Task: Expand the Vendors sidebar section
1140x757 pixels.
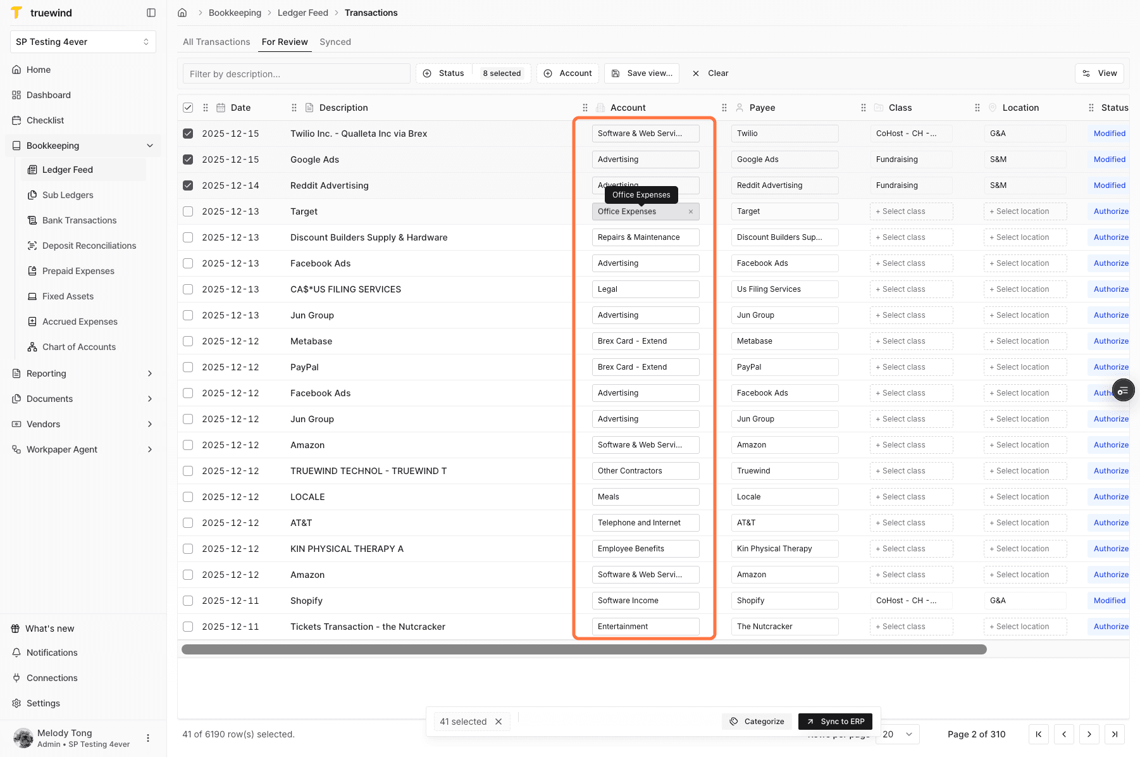Action: pyautogui.click(x=83, y=424)
